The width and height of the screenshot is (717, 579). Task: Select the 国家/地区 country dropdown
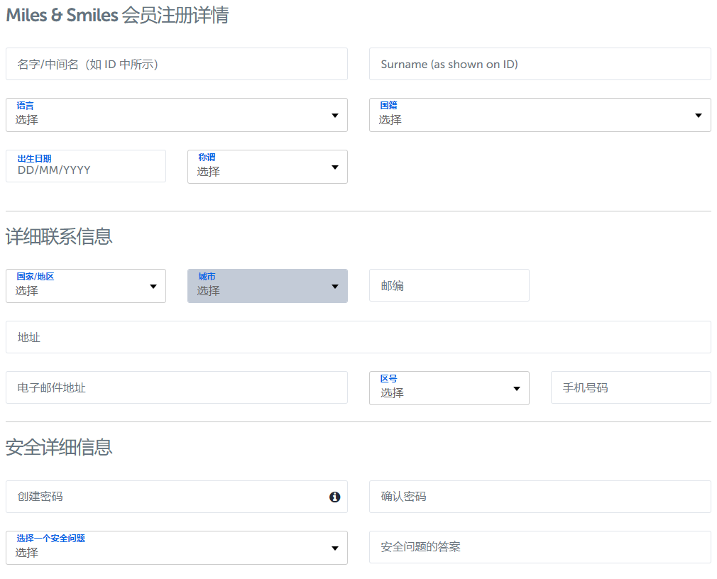(85, 286)
